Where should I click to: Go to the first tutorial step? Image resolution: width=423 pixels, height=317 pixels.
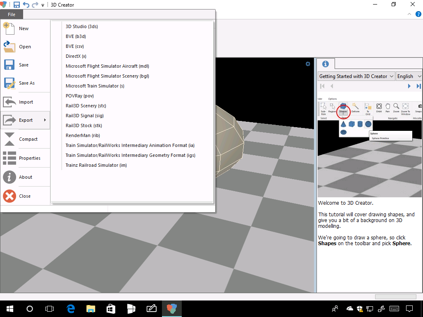click(x=322, y=86)
